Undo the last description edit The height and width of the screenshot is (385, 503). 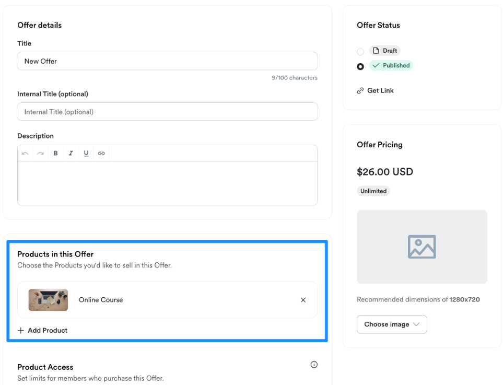tap(25, 154)
